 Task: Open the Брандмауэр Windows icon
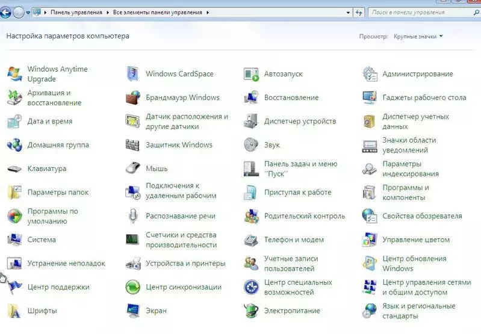(x=133, y=97)
